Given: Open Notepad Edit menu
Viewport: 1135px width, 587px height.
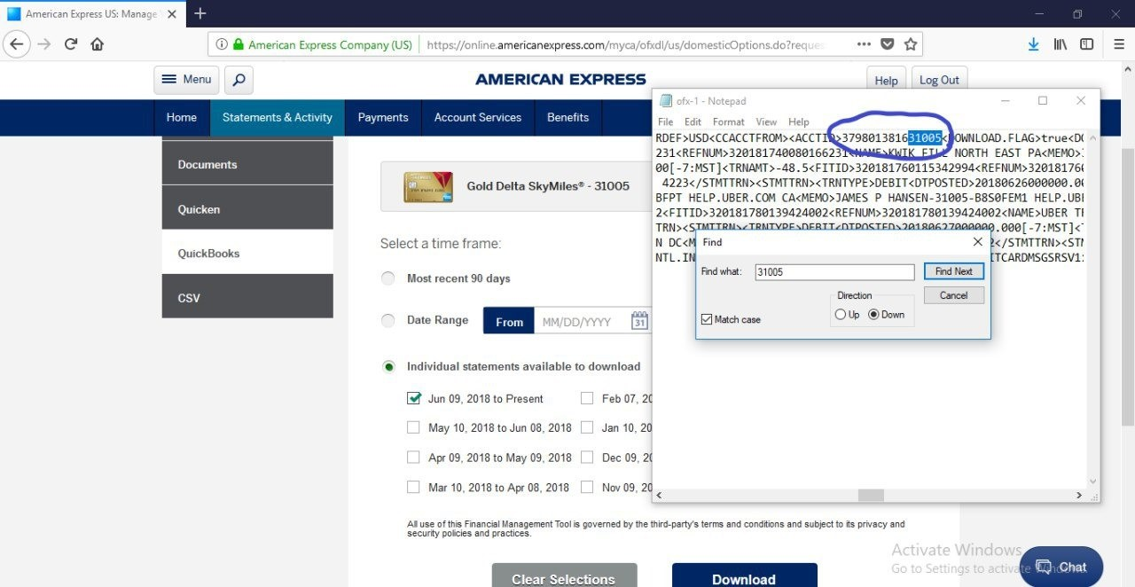Looking at the screenshot, I should click(x=693, y=121).
